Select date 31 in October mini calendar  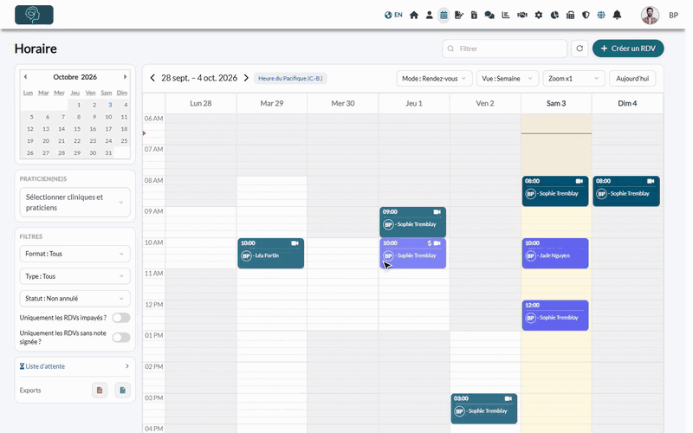(x=108, y=153)
